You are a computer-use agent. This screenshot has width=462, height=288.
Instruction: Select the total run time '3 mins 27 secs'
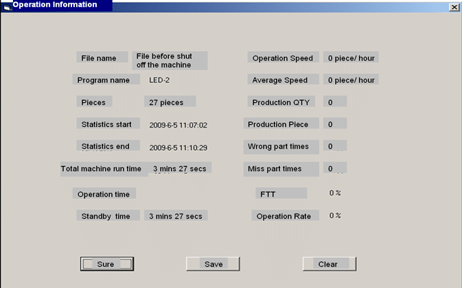coord(180,168)
